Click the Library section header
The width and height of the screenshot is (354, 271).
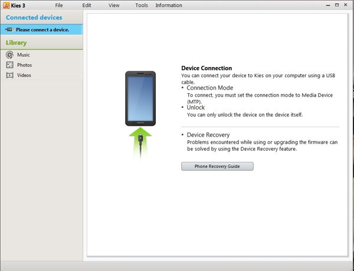17,42
